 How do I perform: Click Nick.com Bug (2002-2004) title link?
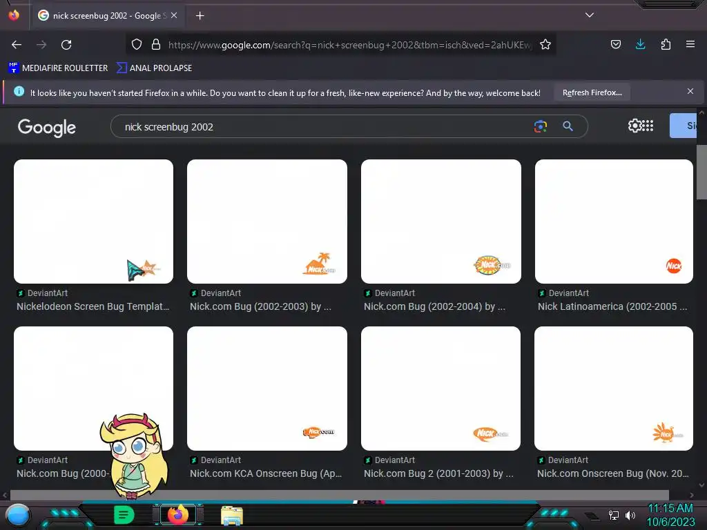coord(434,306)
